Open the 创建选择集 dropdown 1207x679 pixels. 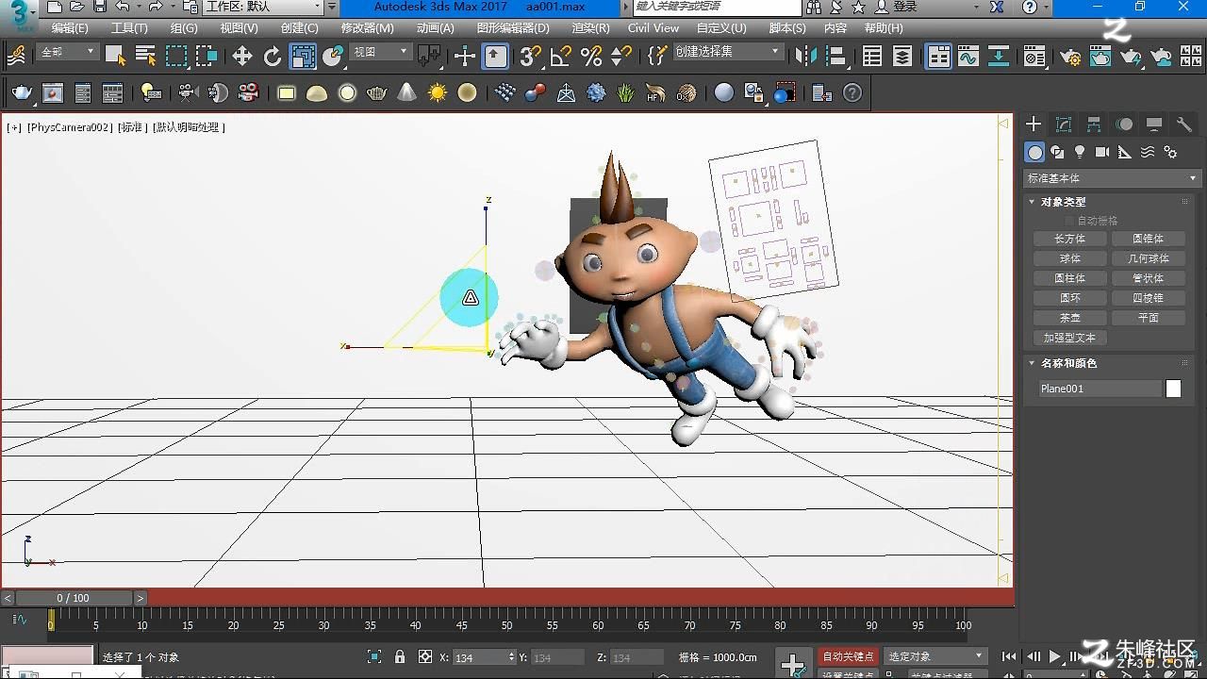coord(728,52)
